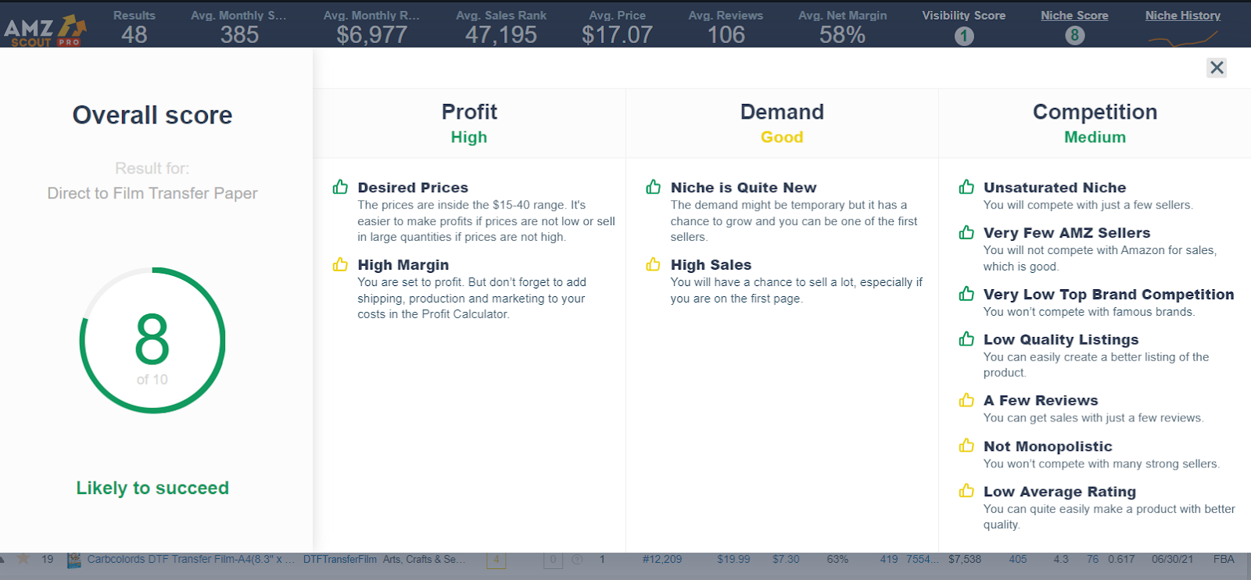Click the question mark help icon in product row

[x=576, y=560]
